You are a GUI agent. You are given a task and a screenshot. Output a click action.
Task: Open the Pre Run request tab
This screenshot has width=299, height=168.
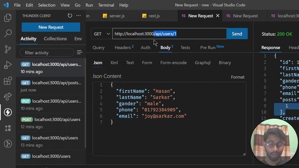pos(212,48)
